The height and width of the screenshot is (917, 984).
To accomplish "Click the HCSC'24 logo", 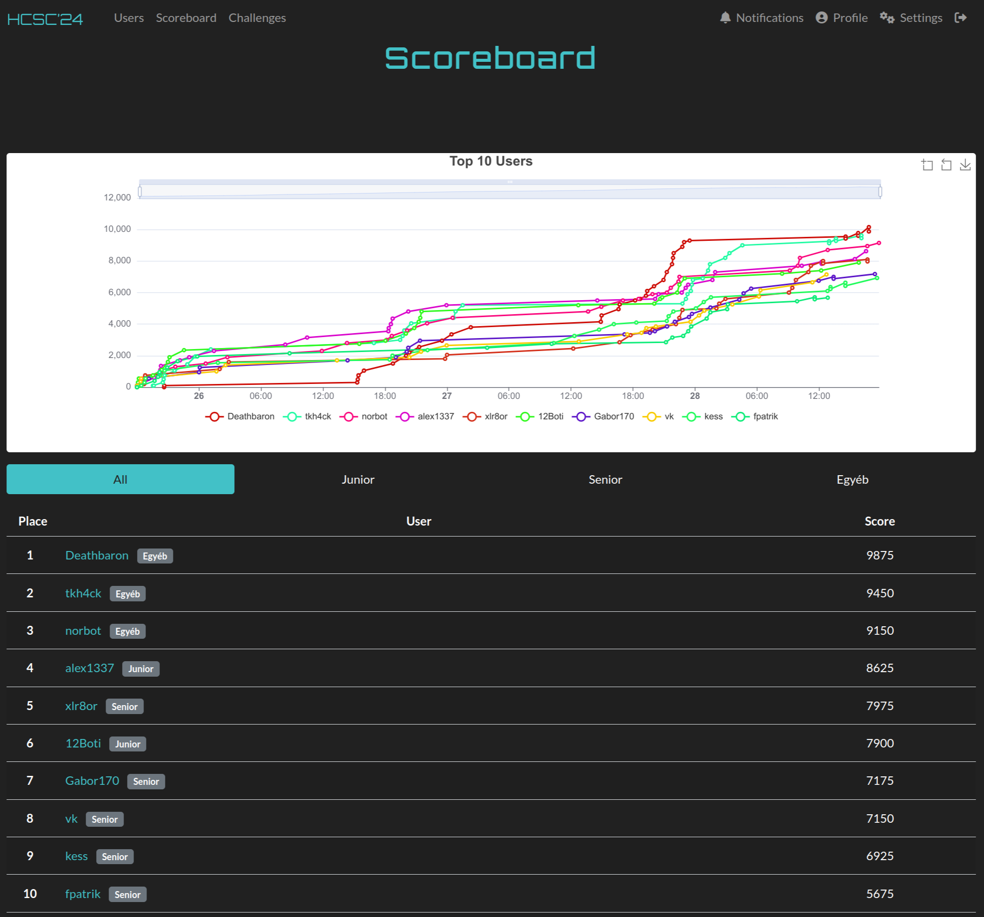I will click(45, 19).
